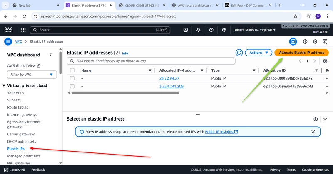Open Internet gateways in the sidebar

pos(22,115)
